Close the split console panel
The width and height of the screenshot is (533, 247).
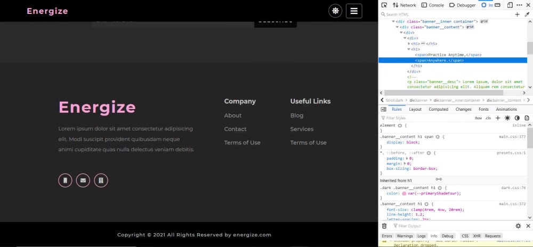pyautogui.click(x=528, y=226)
